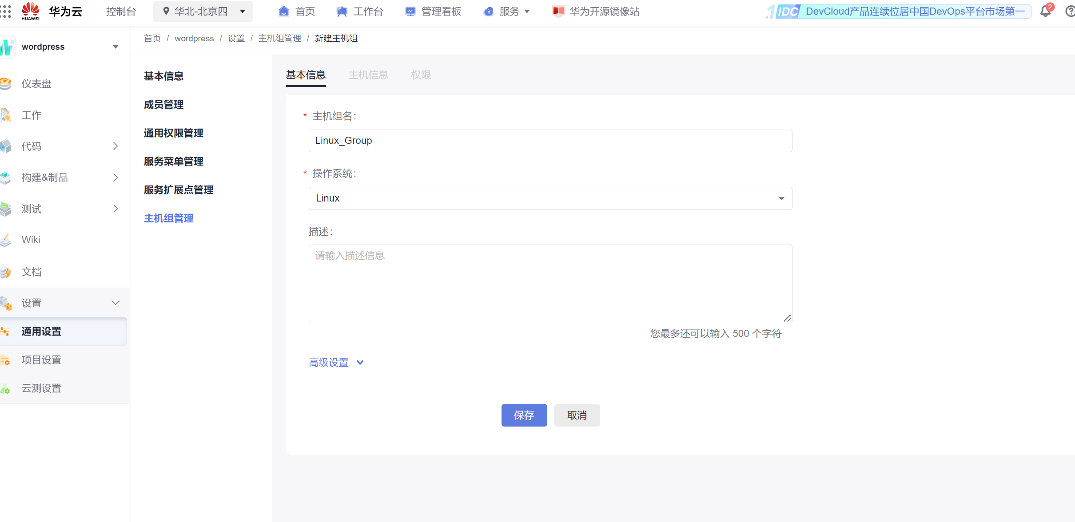This screenshot has width=1075, height=522.
Task: Click the Huawei Cloud logo
Action: click(31, 11)
